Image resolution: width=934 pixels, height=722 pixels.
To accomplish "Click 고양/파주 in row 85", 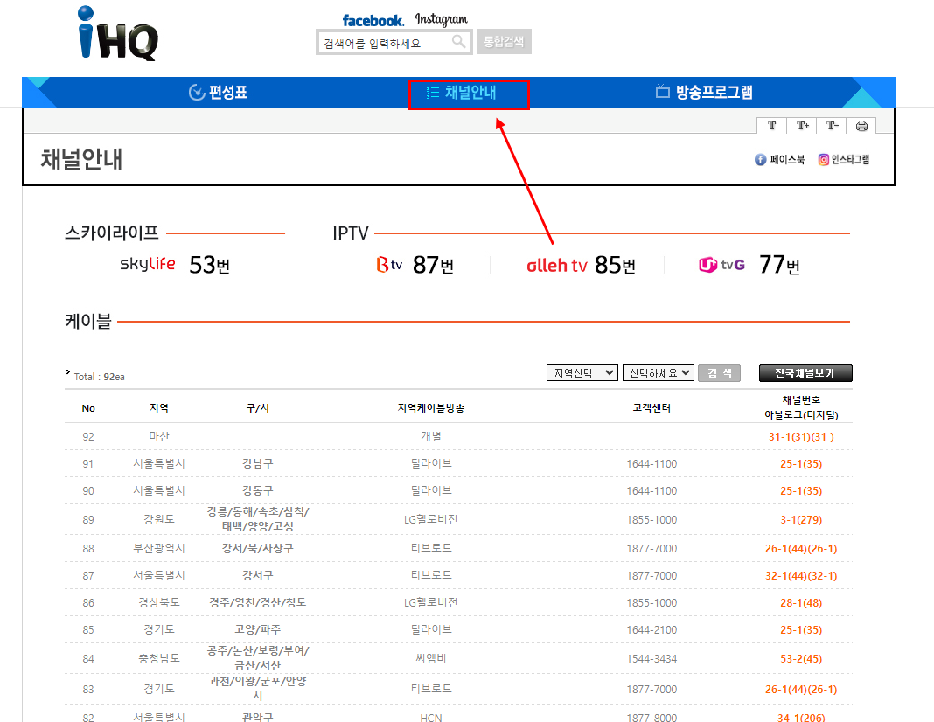I will 258,629.
